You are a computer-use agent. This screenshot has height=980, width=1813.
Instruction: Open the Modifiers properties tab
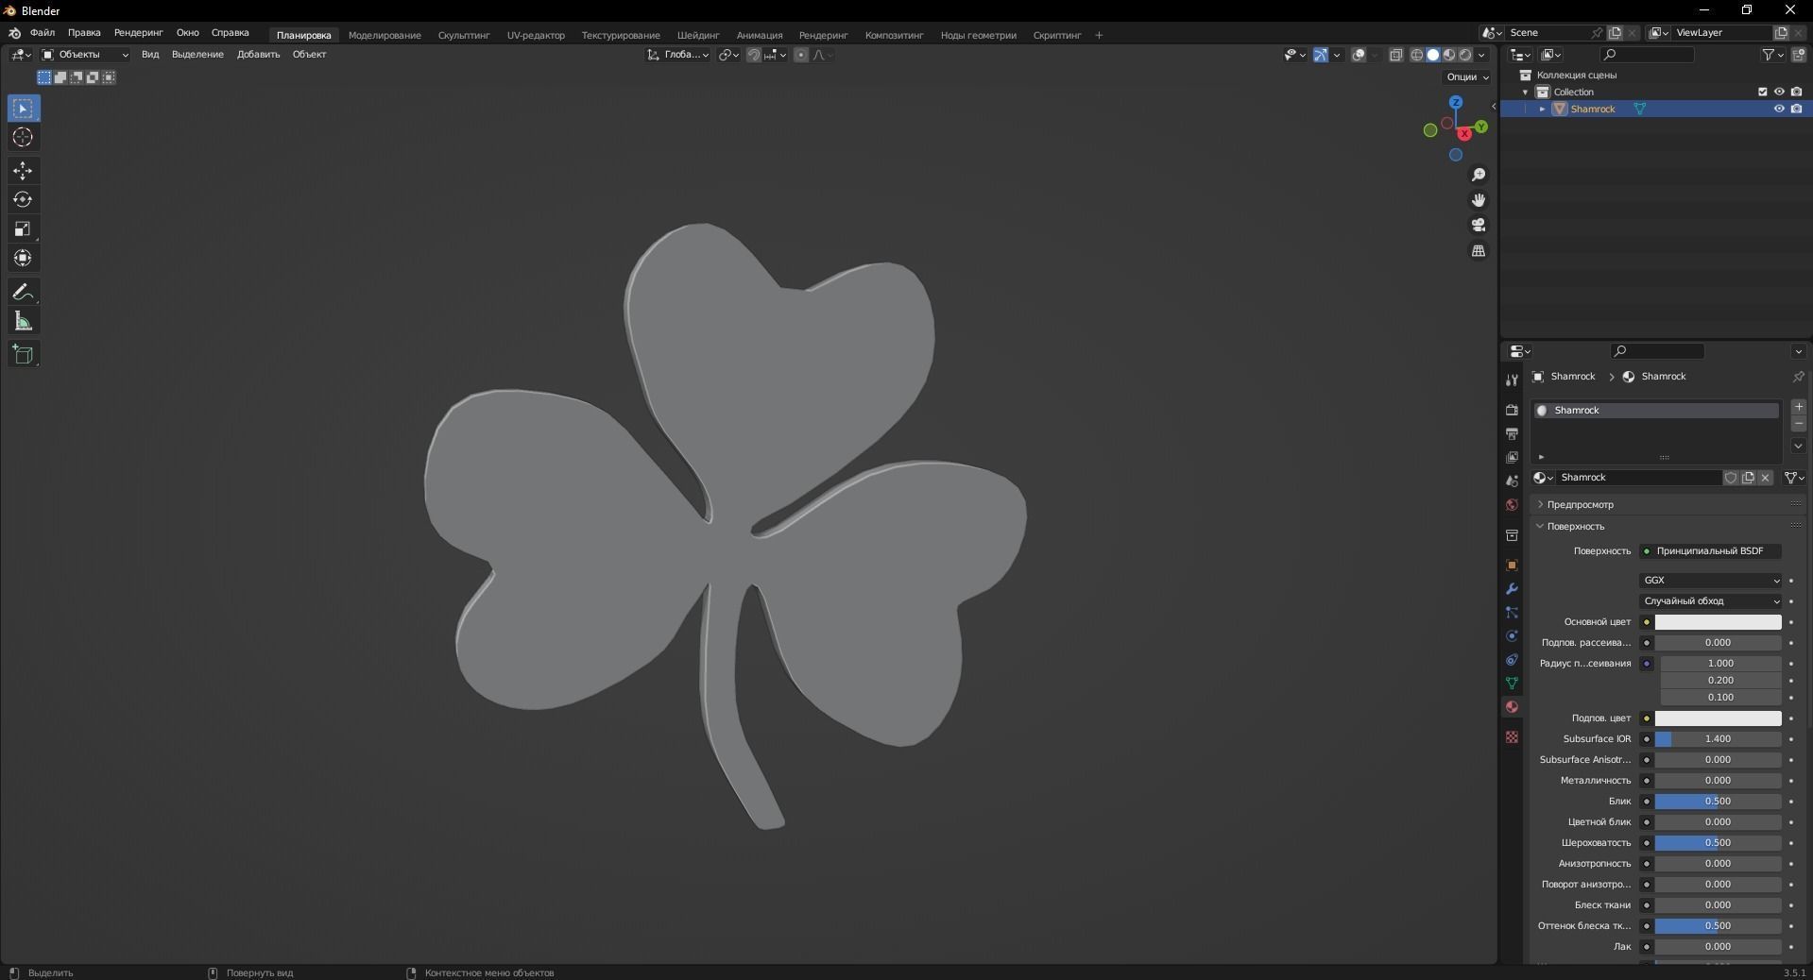(1512, 589)
